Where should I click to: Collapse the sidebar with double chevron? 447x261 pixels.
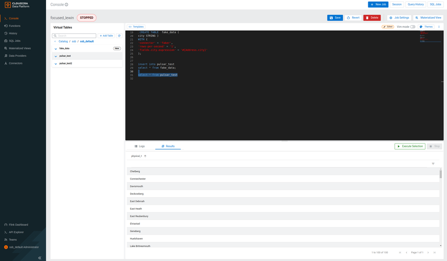coord(40,258)
